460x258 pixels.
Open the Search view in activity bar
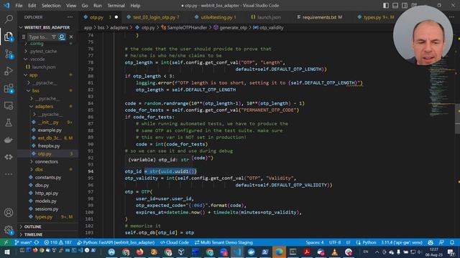point(9,19)
